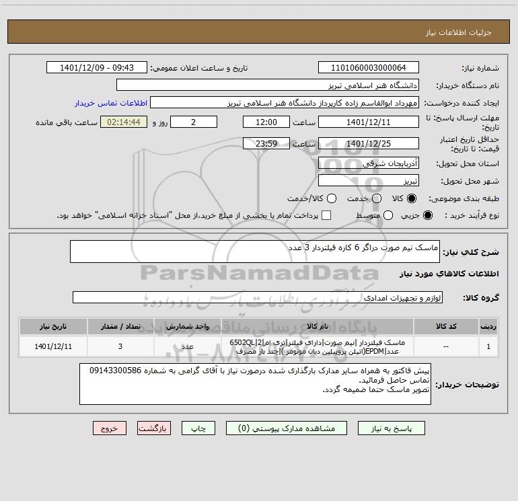
Task: Select the متوسط purchase type radio
Action: [x=388, y=215]
